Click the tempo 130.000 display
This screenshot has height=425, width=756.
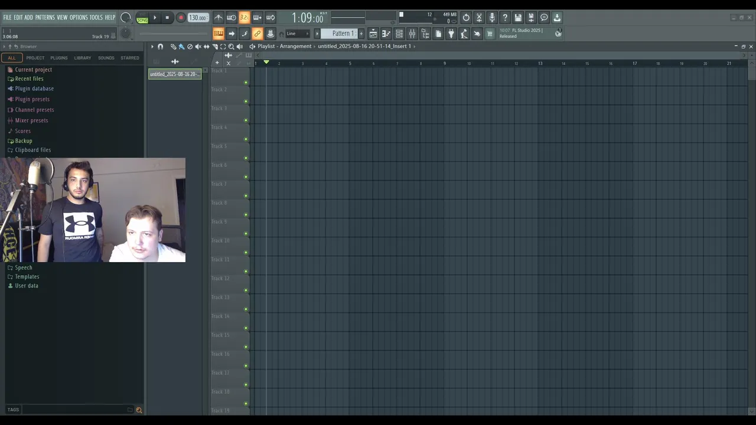[x=198, y=18]
